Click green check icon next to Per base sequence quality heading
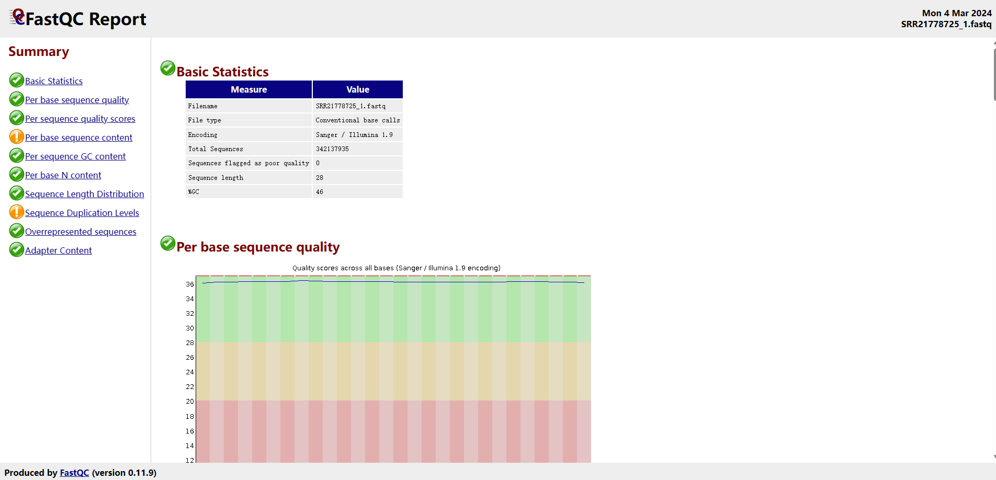Image resolution: width=996 pixels, height=480 pixels. [x=168, y=243]
